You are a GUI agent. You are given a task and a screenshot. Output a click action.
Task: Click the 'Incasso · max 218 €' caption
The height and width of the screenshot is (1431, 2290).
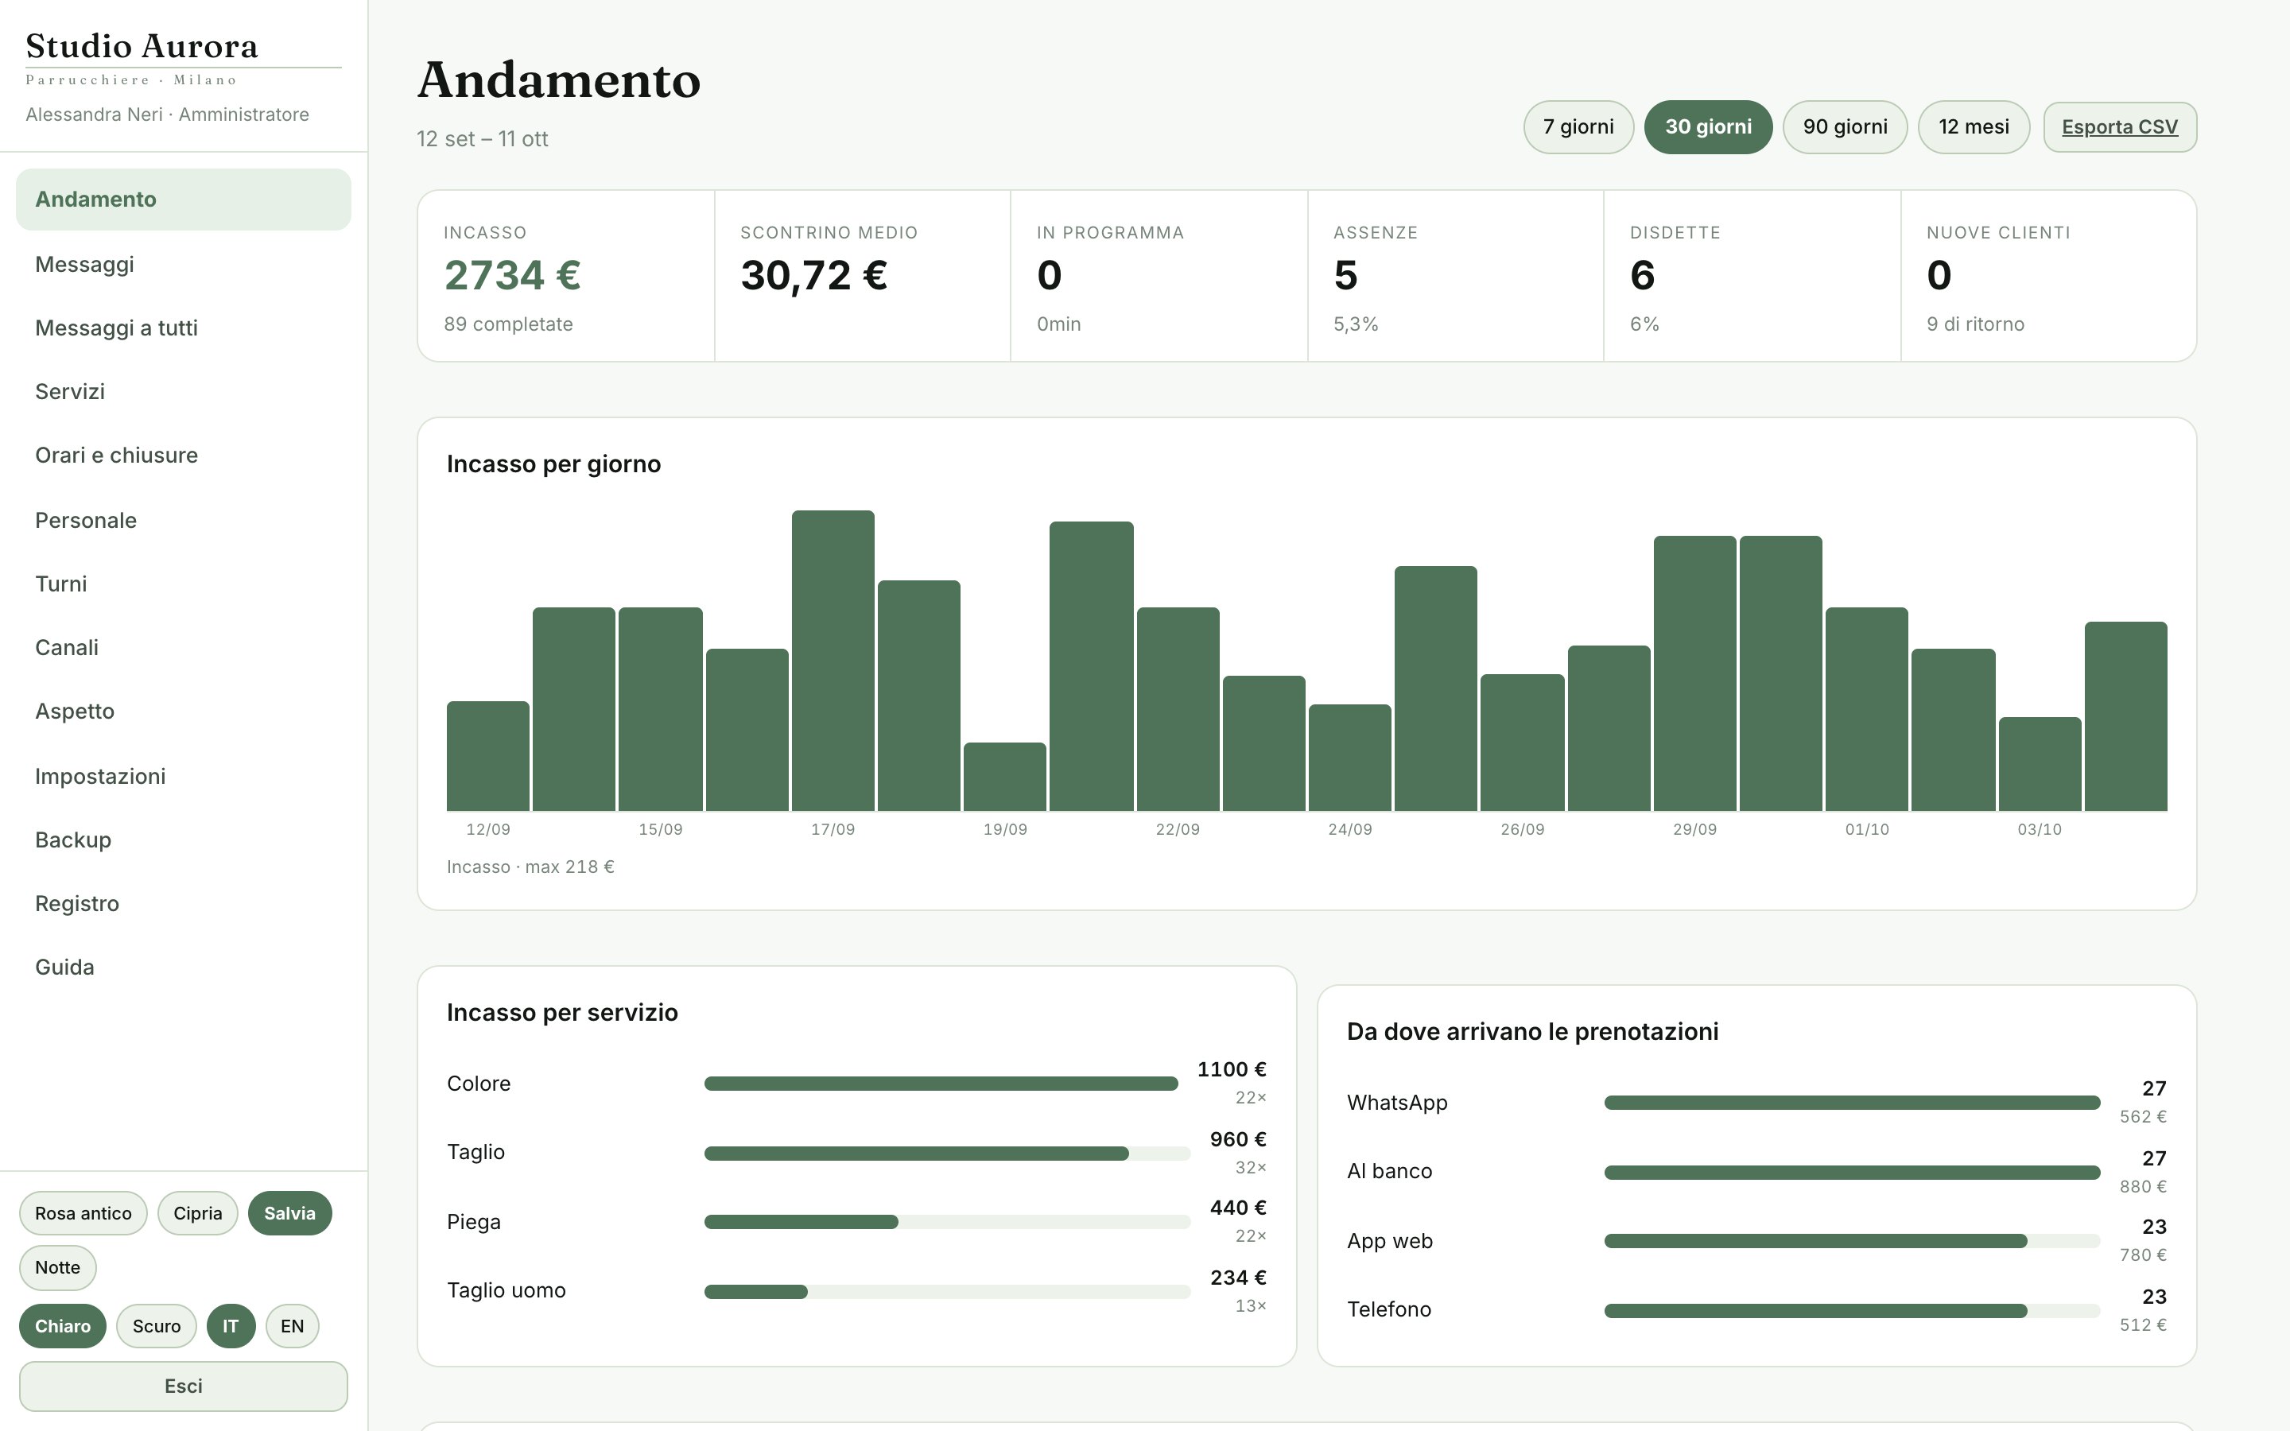pos(530,867)
